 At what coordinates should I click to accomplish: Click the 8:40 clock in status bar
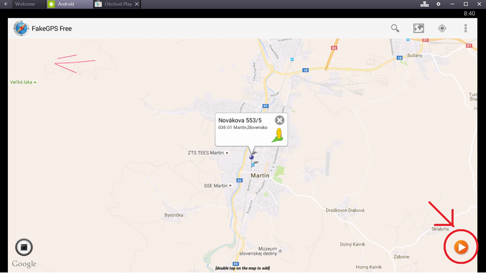[x=469, y=14]
